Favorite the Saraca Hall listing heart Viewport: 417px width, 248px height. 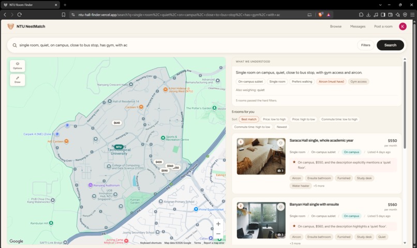point(280,143)
